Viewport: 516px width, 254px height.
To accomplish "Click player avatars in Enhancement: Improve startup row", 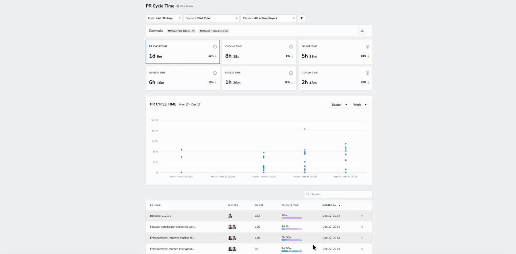I will click(232, 238).
